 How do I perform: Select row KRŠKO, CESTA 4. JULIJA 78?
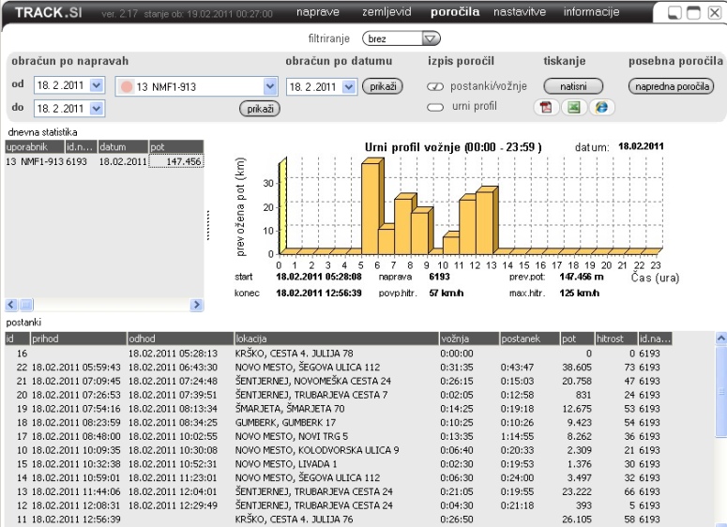339,354
